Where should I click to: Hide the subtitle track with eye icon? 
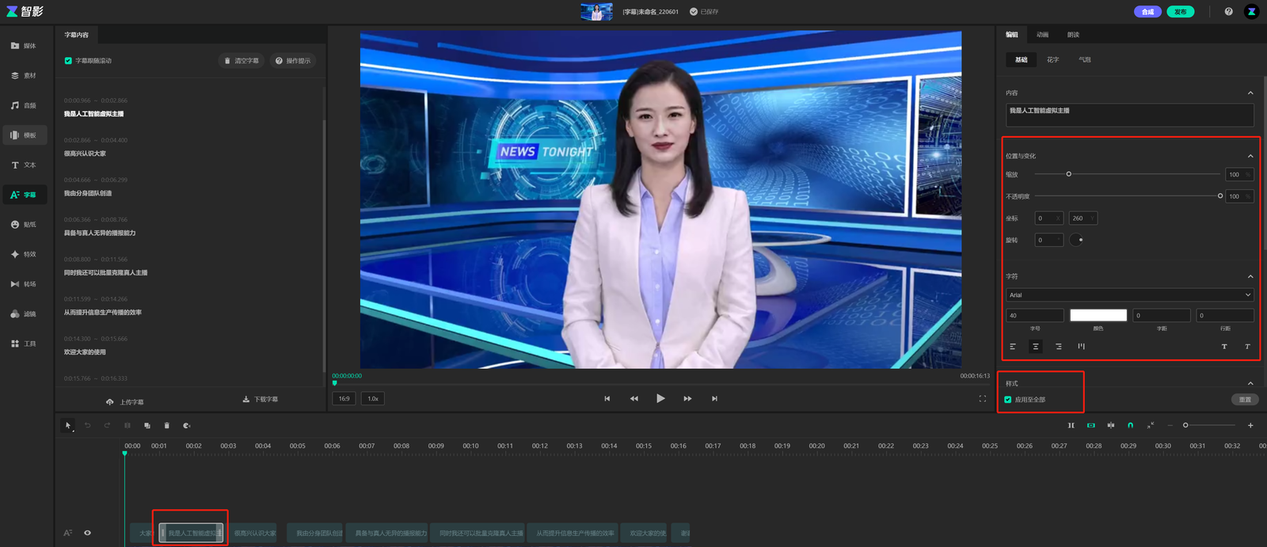click(87, 533)
